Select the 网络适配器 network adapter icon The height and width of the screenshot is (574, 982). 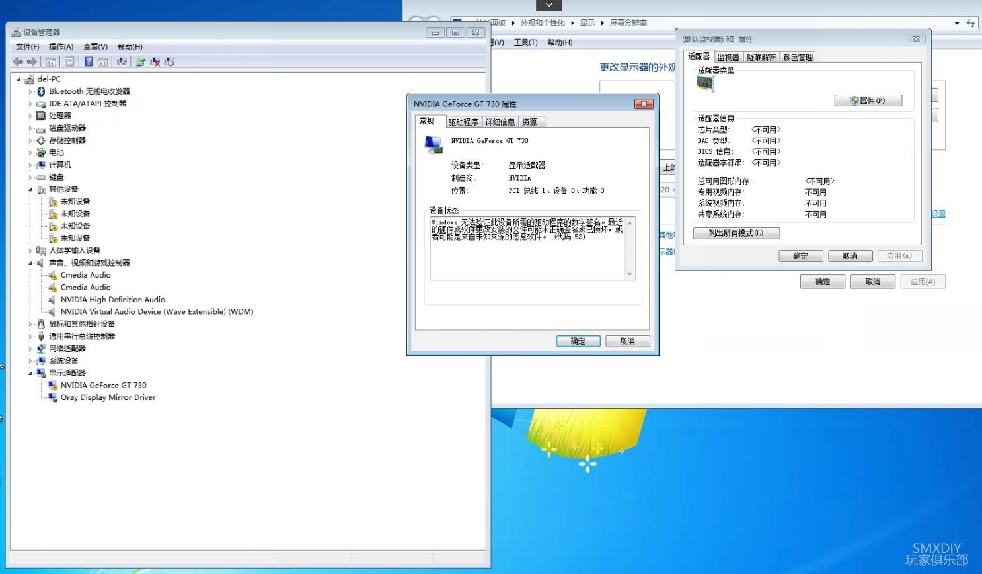coord(41,348)
